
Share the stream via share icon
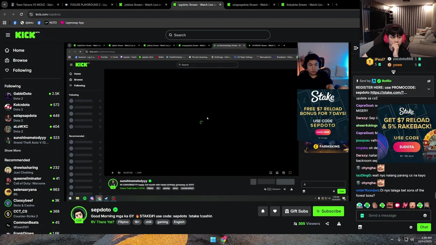pyautogui.click(x=327, y=224)
